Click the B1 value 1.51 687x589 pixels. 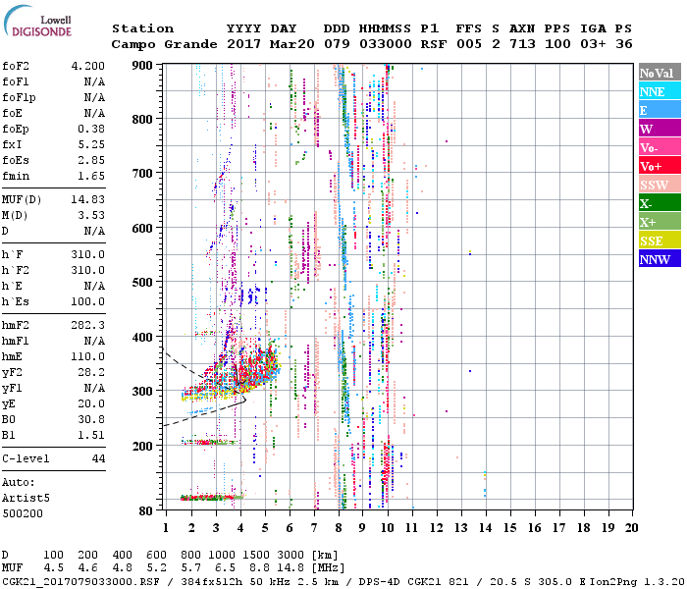point(91,436)
